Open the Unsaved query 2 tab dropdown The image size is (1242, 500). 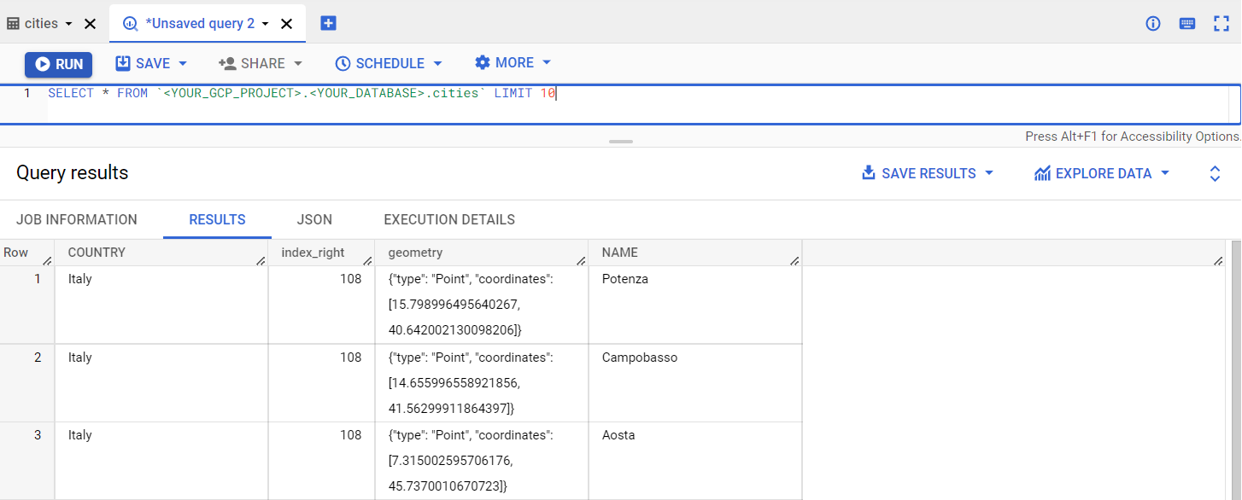pyautogui.click(x=265, y=24)
